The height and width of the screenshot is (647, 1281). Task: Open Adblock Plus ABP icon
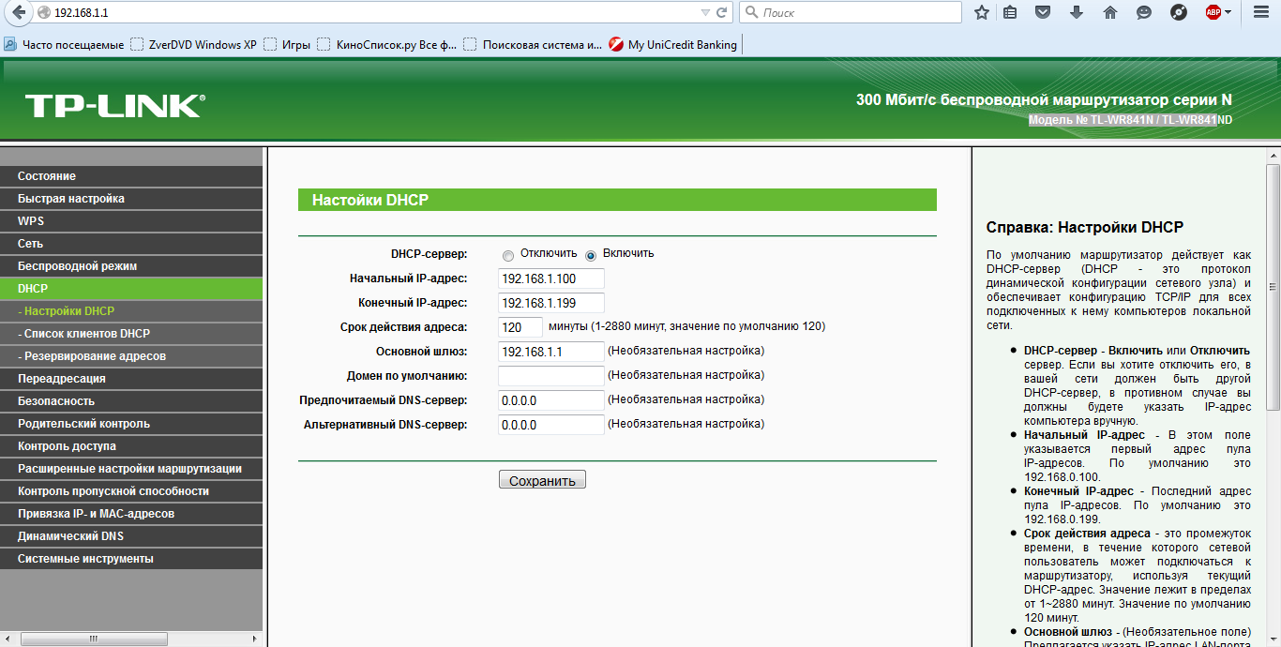pos(1213,12)
